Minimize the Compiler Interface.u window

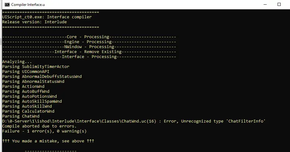265,4
